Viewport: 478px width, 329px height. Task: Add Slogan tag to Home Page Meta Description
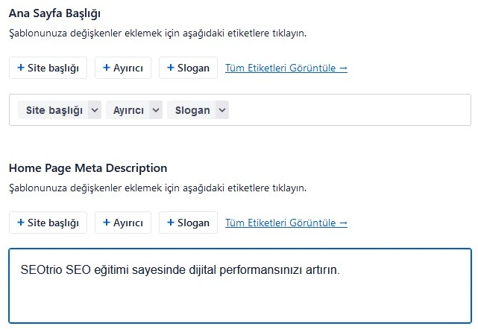point(188,223)
